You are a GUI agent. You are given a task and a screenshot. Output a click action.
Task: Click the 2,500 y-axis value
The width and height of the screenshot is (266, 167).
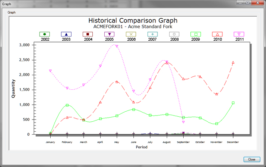coord(25,60)
